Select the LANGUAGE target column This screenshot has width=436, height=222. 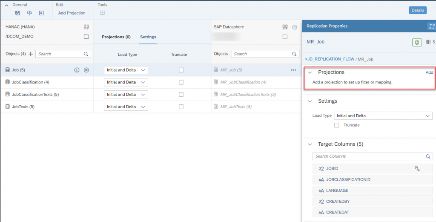point(373,190)
